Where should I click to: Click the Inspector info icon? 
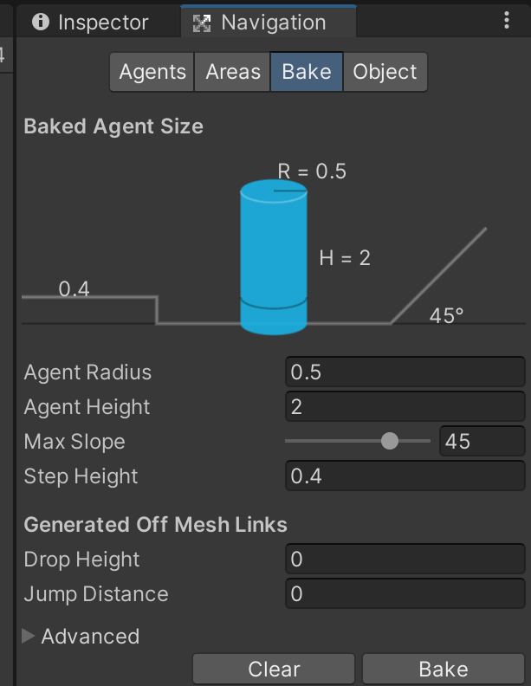click(41, 22)
